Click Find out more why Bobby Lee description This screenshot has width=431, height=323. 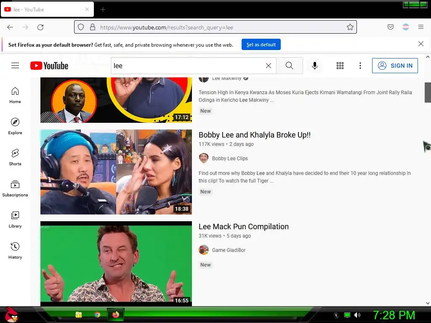coord(305,177)
